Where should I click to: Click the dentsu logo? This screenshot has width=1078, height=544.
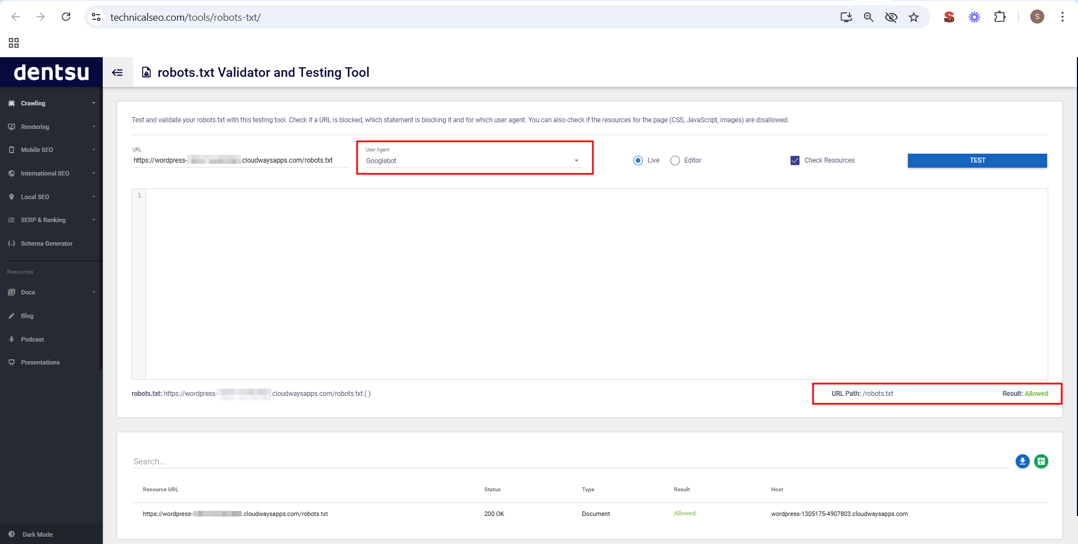(51, 72)
